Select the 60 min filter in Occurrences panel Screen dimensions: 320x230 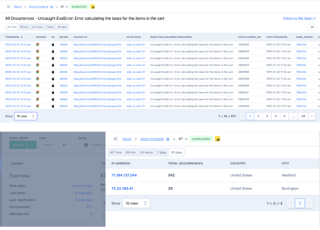coord(24,27)
